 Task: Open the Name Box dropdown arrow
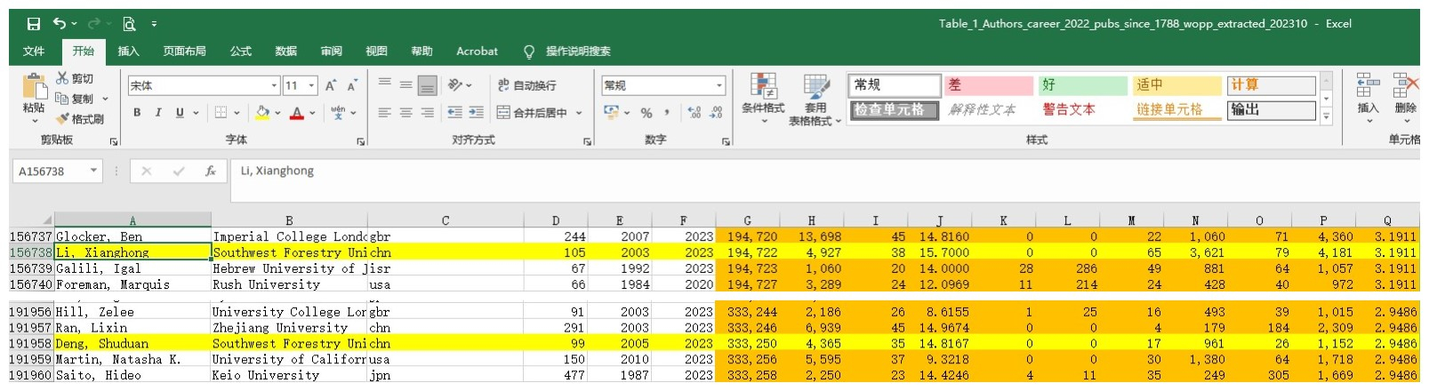[x=93, y=172]
